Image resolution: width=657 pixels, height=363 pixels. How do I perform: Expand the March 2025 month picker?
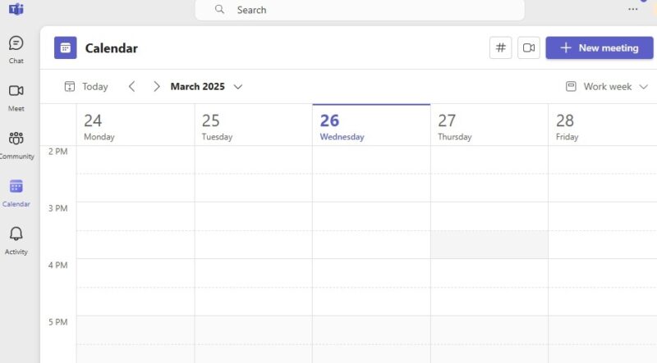206,87
